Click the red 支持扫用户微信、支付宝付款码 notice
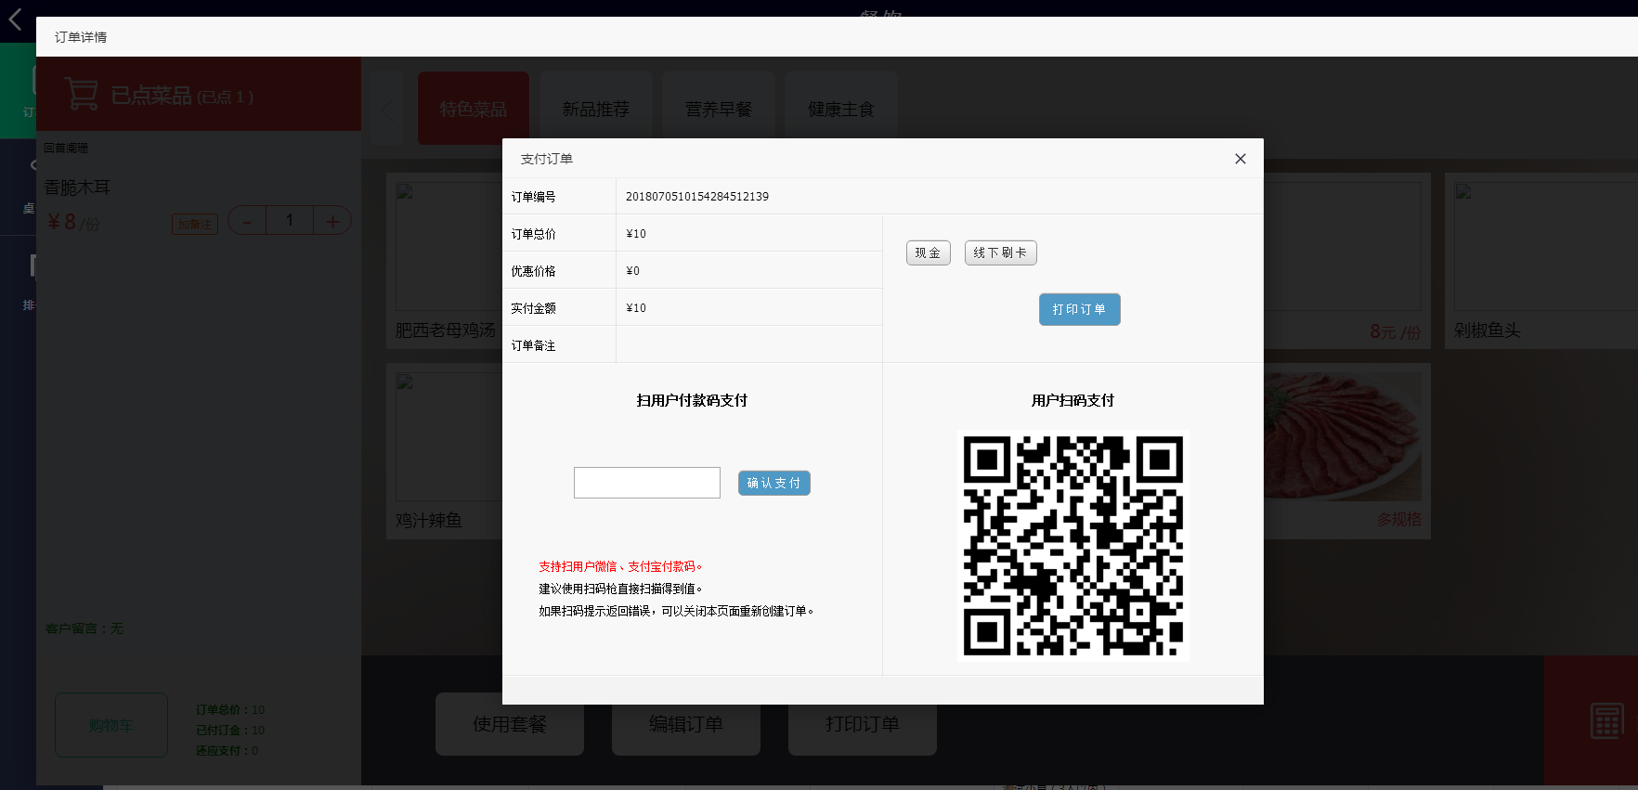Viewport: 1638px width, 790px height. point(620,566)
